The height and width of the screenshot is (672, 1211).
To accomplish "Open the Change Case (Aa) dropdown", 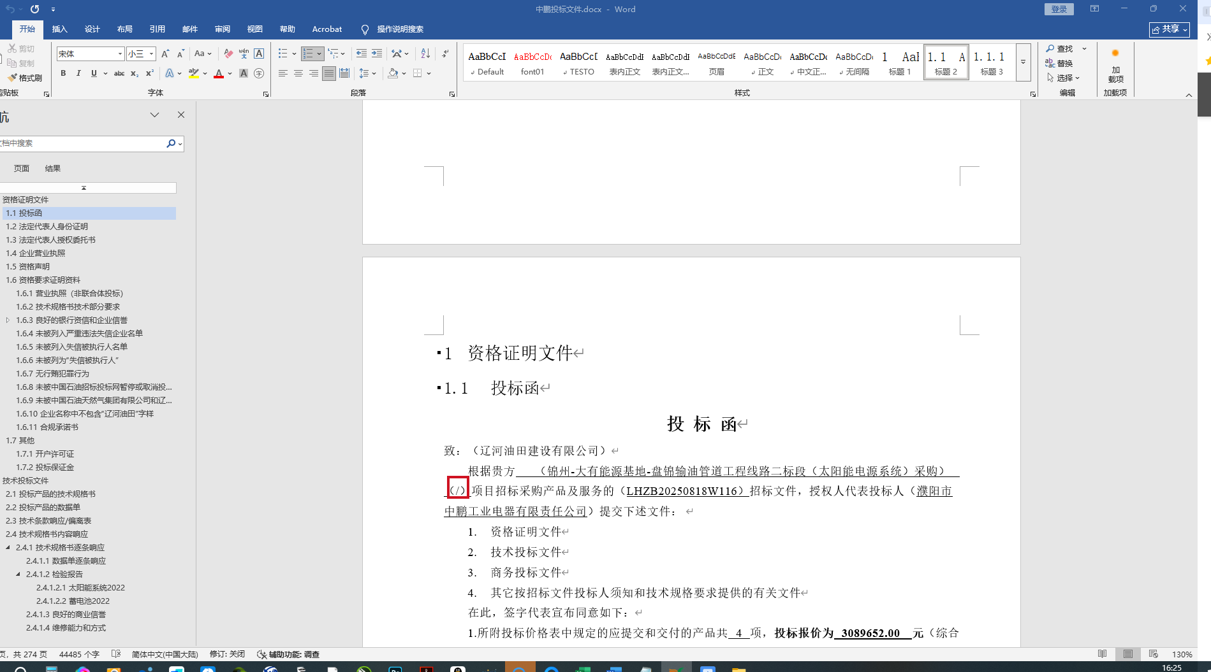I will click(203, 54).
